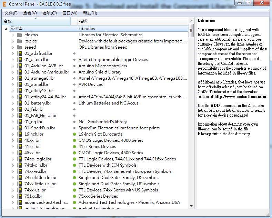The height and width of the screenshot is (218, 272).
Task: Open the 选项(O) menu
Action: [x=49, y=13]
